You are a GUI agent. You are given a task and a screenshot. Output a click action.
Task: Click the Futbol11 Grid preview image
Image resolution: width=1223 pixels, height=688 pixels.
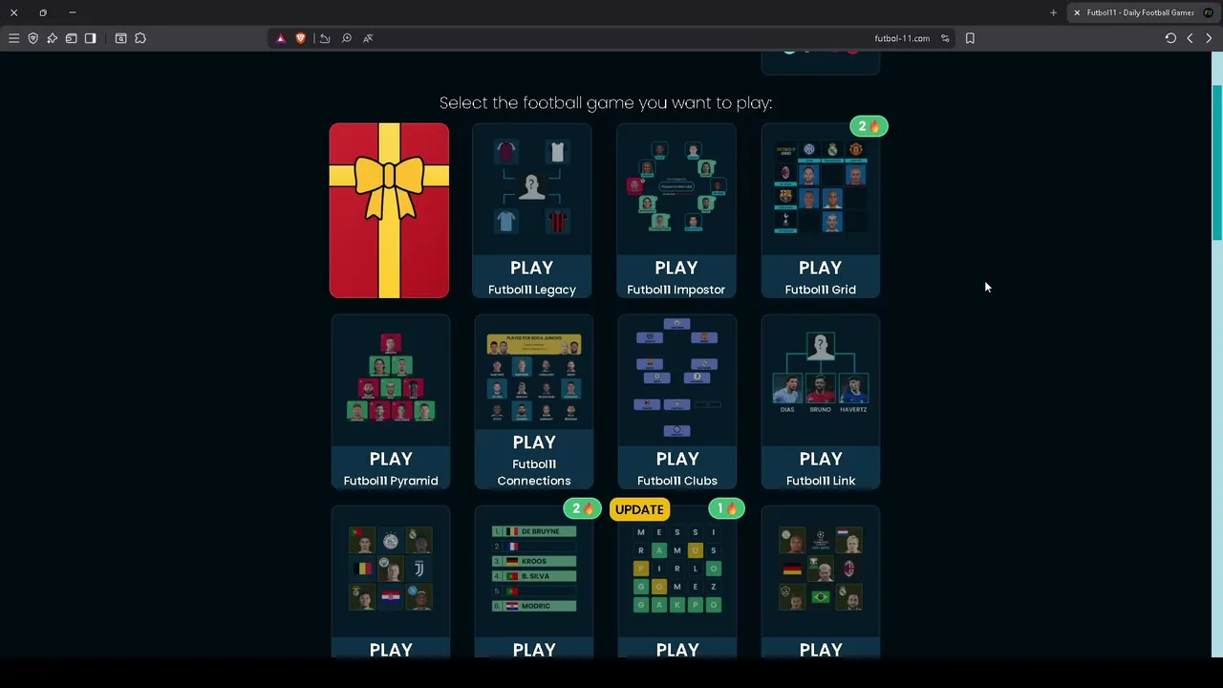pos(820,188)
